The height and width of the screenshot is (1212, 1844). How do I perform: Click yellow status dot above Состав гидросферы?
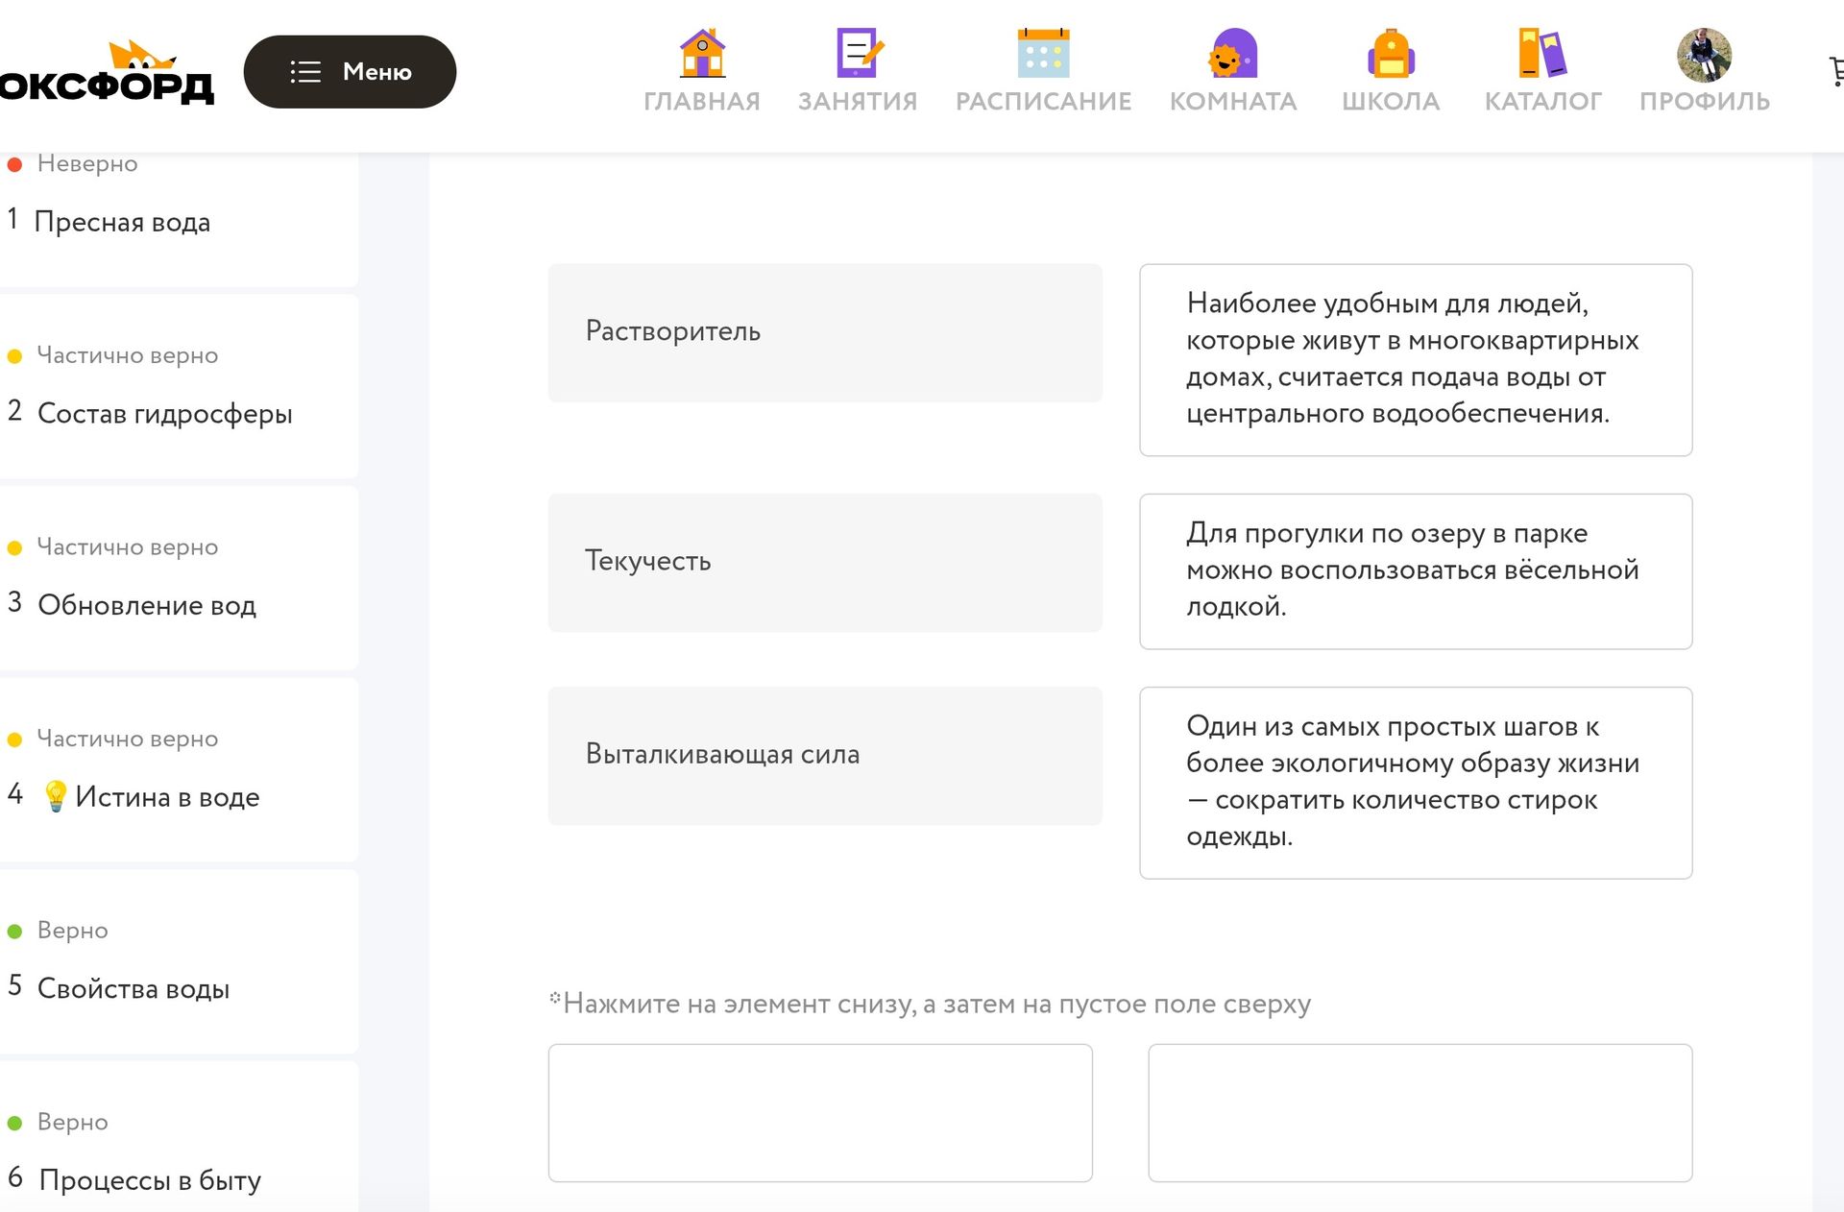pyautogui.click(x=14, y=356)
